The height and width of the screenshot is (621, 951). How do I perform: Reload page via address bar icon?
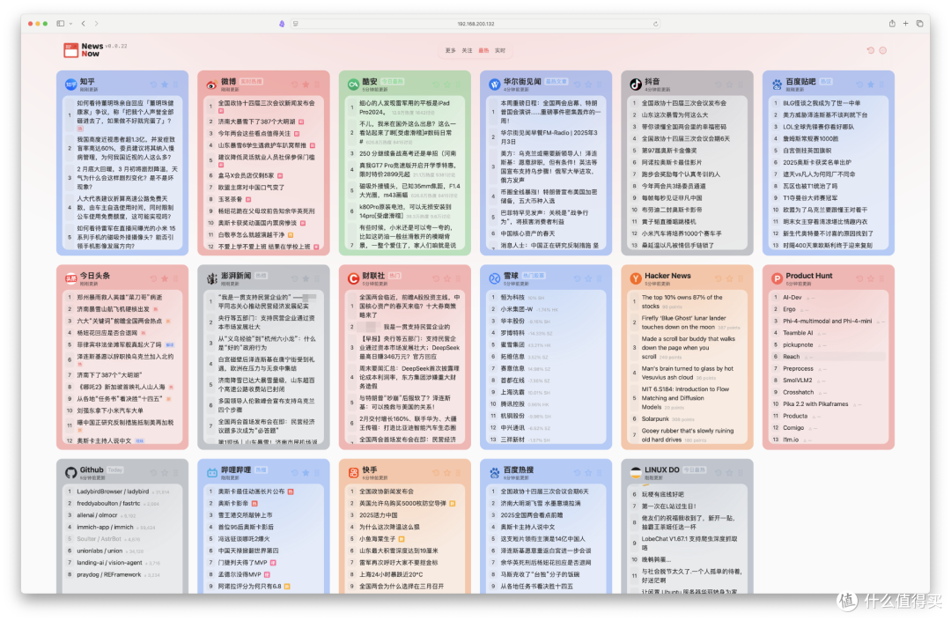pos(656,24)
